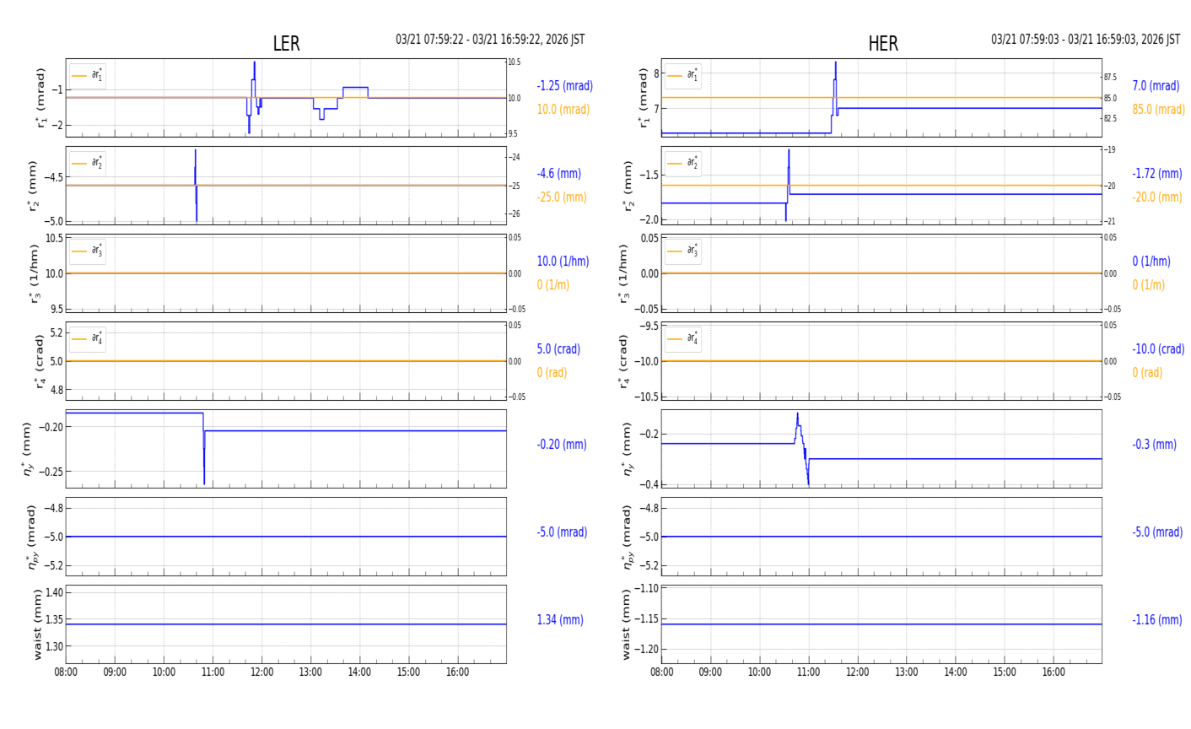Click the 16:00 tick label under LER
Image resolution: width=1191 pixels, height=729 pixels.
pyautogui.click(x=457, y=672)
